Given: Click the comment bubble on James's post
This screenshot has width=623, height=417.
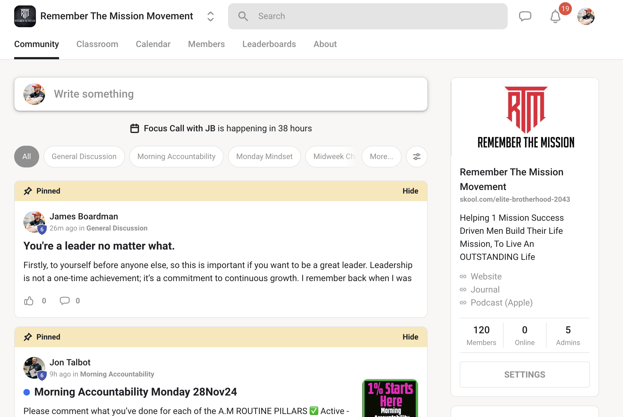Looking at the screenshot, I should point(64,301).
